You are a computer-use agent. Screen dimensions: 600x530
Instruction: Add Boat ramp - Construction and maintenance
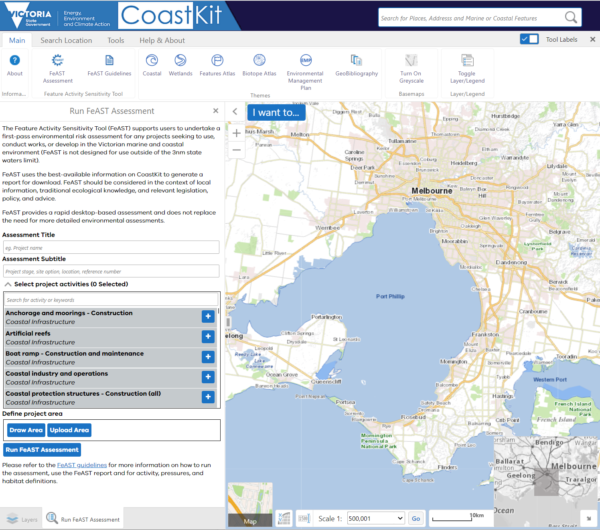pos(208,357)
